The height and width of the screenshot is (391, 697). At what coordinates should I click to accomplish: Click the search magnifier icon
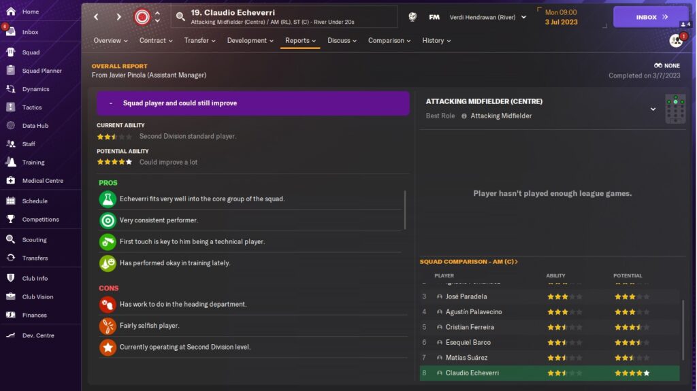click(x=180, y=17)
